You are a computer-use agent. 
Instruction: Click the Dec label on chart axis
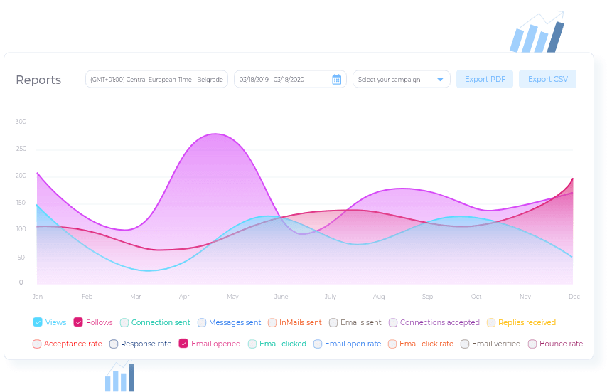(574, 297)
